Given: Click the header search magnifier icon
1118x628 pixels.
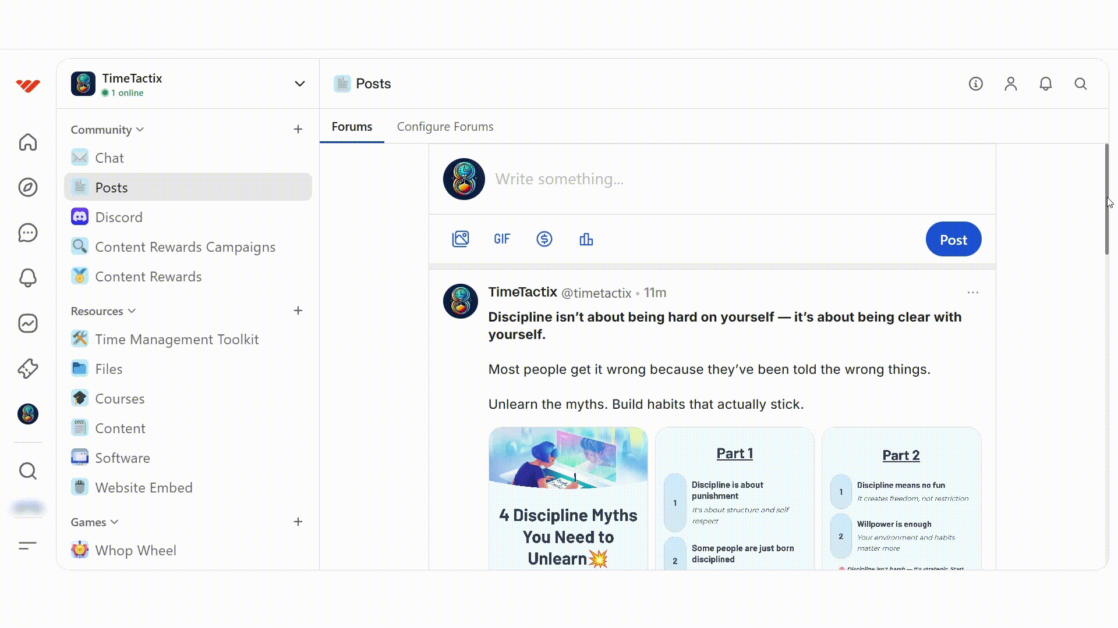Looking at the screenshot, I should 1080,84.
